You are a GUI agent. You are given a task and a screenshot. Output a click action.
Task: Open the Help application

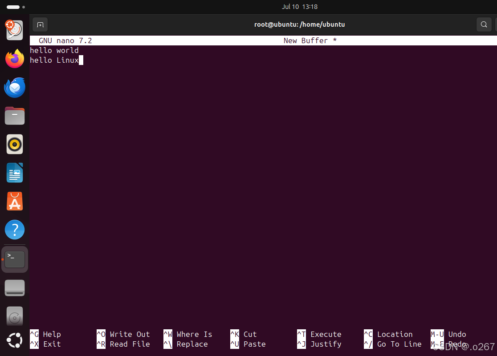pos(15,230)
